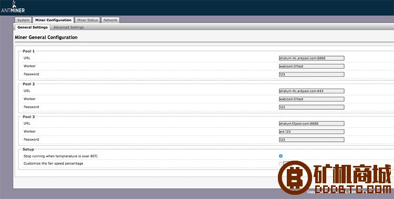
Task: Toggle stop running over 80℃ checkbox
Action: 281,156
